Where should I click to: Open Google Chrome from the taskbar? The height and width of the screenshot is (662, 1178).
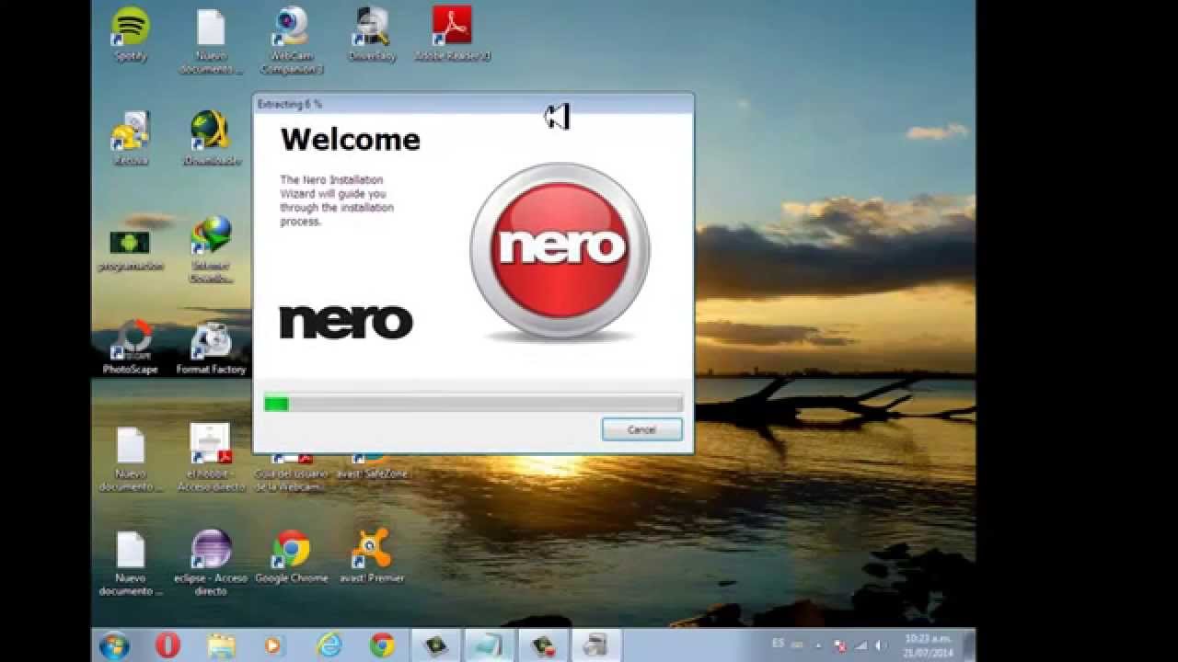382,645
